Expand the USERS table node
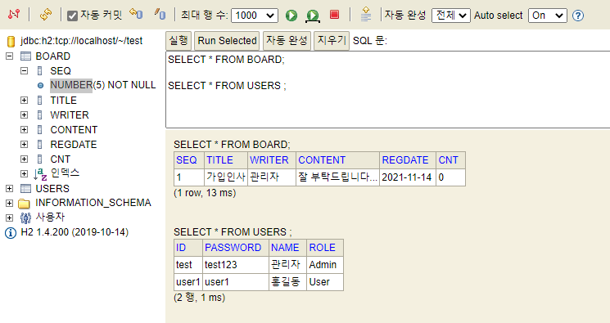The height and width of the screenshot is (323, 610). 9,189
